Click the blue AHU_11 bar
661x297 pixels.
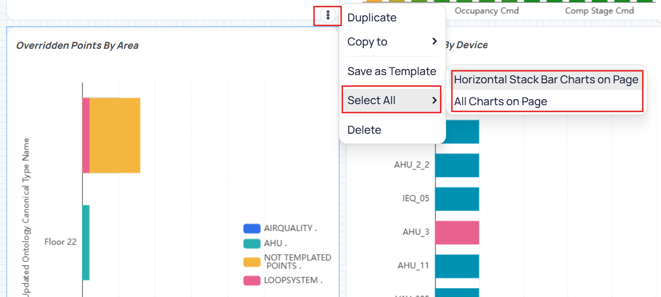pos(457,266)
